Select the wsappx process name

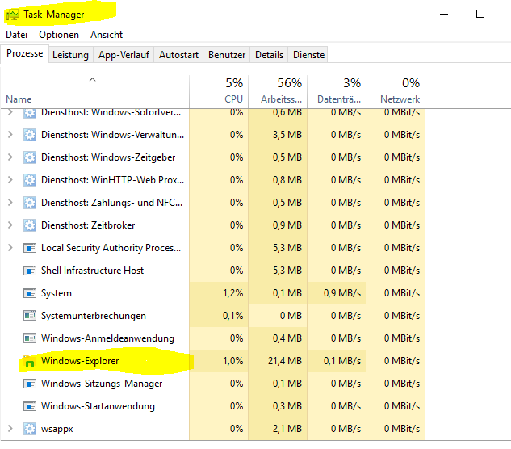pyautogui.click(x=57, y=429)
